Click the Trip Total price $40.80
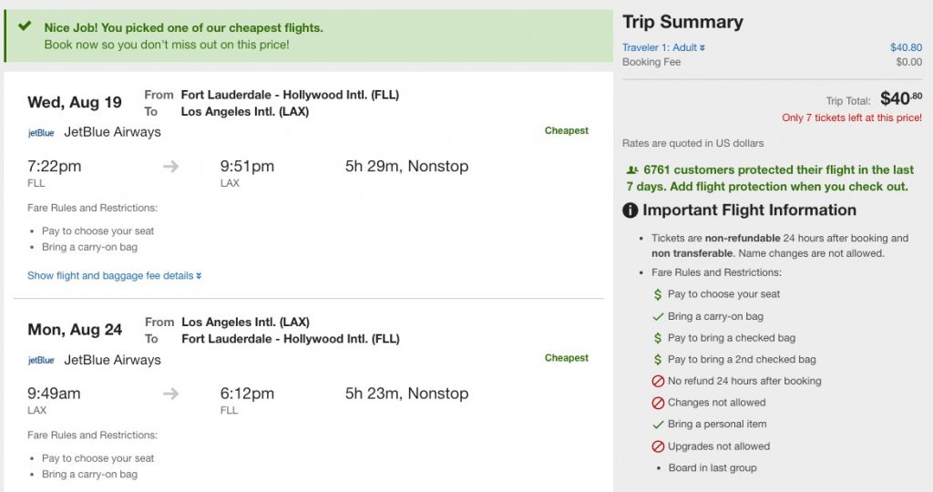The width and height of the screenshot is (933, 492). coord(901,99)
